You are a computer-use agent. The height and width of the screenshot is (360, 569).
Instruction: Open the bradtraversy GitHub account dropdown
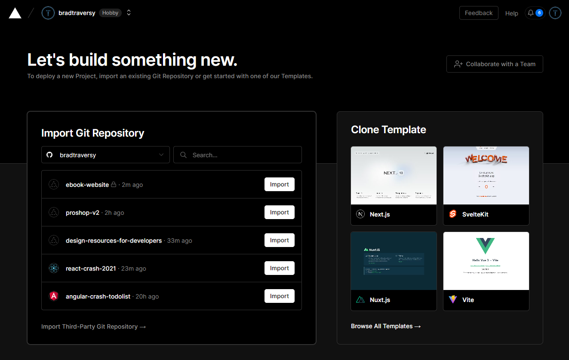pyautogui.click(x=105, y=155)
